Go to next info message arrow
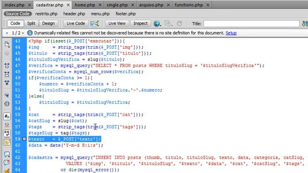The width and height of the screenshot is (308, 173). (x=23, y=33)
